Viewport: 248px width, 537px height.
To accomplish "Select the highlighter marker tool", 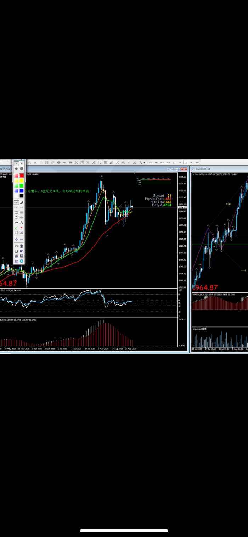I will tap(22, 202).
